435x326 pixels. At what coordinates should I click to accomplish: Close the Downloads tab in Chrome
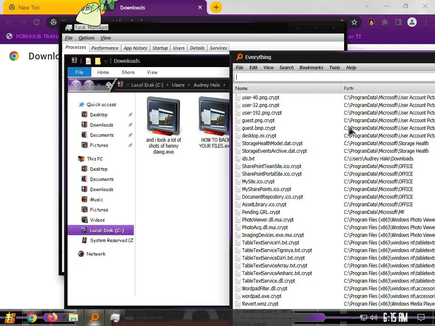200,8
